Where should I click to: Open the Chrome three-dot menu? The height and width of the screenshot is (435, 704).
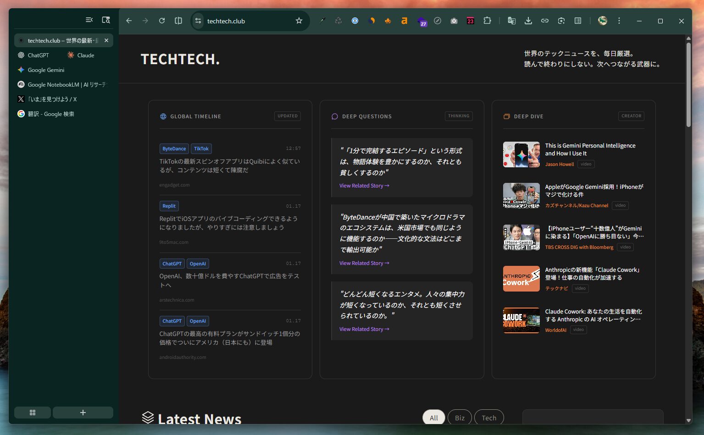(x=619, y=21)
